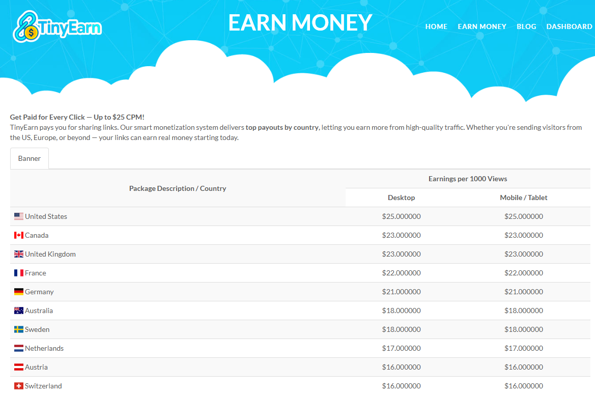Viewport: 595px width, 393px height.
Task: Click Sweden Mobile / Tablet value $18.000000
Action: (524, 329)
